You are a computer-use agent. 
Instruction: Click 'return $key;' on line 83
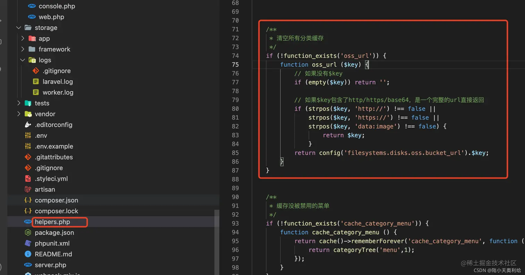point(344,135)
